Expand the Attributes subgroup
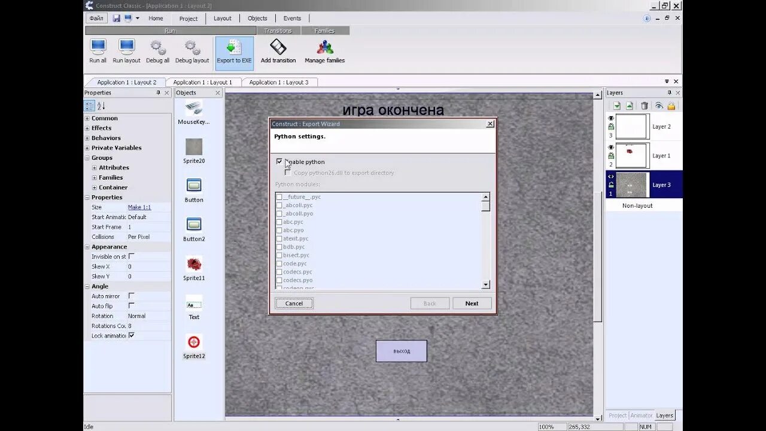This screenshot has width=766, height=431. pyautogui.click(x=95, y=168)
